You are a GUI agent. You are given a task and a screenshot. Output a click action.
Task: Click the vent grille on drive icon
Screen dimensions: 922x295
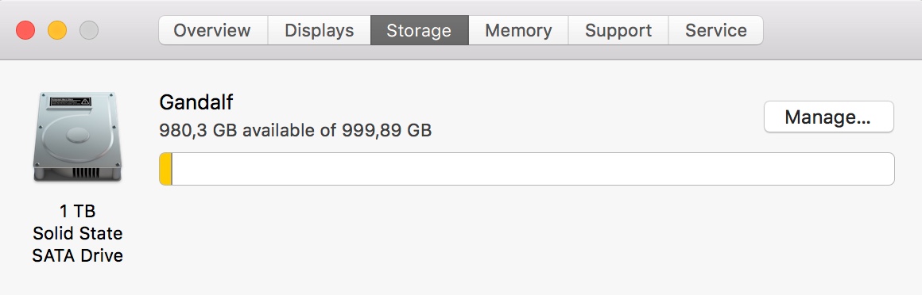coord(85,173)
